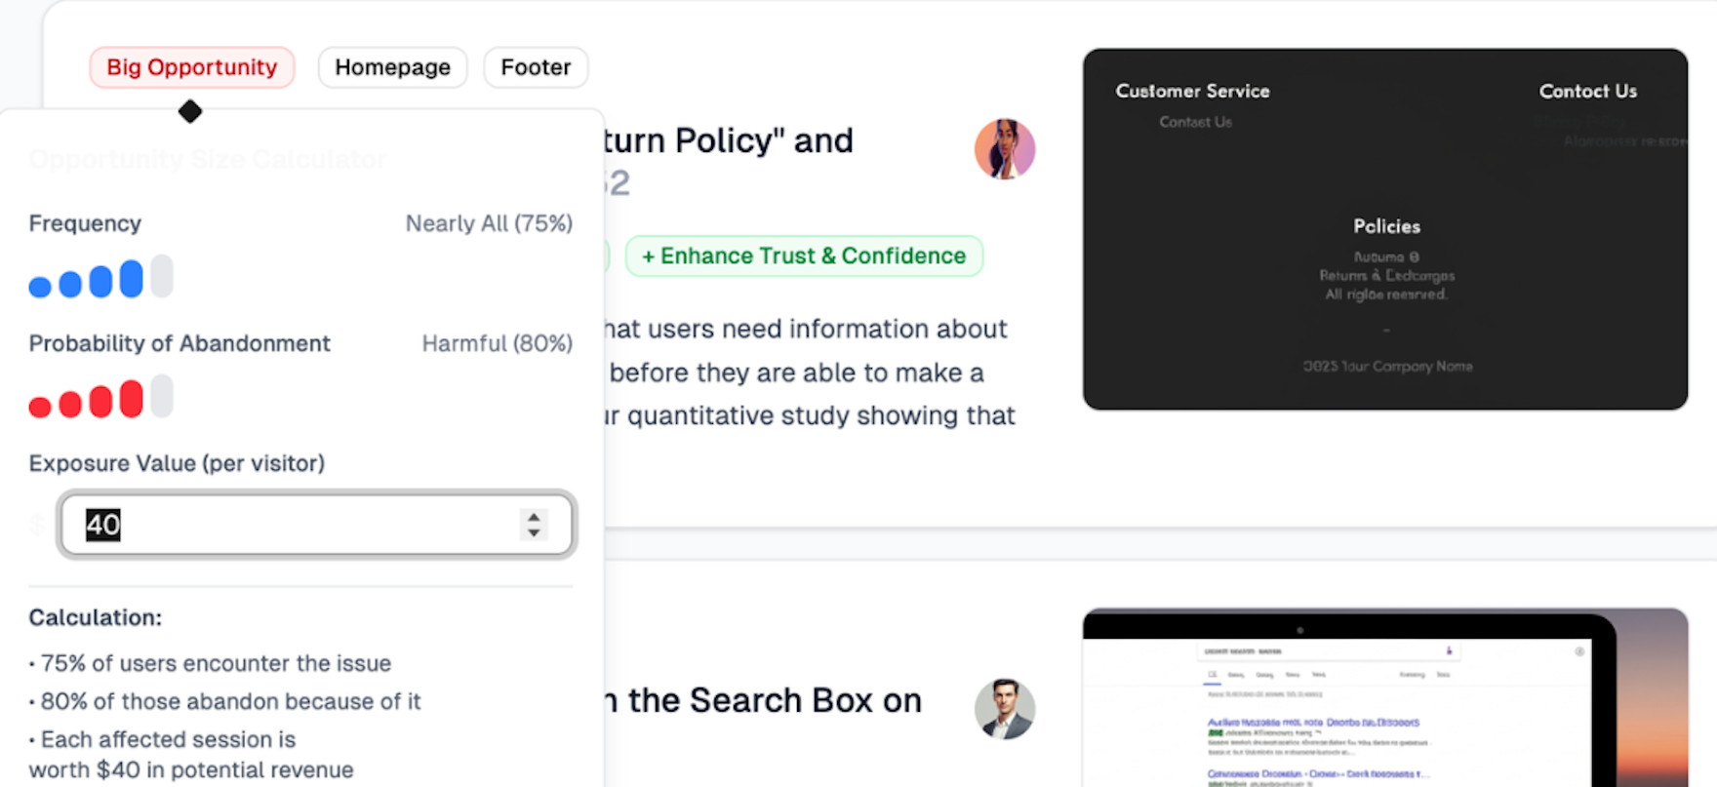Screen dimensions: 1717x787
Task: Open the dark footer screenshot thumbnail
Action: 1385,229
